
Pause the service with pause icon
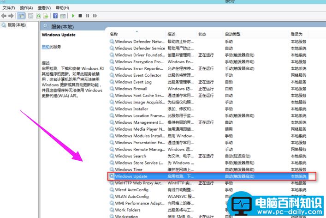[x=88, y=16]
